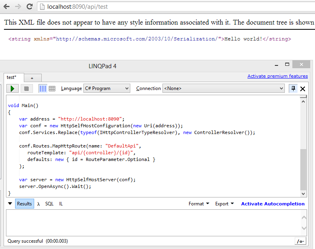
Task: Switch results to rich text view
Action: click(43, 88)
